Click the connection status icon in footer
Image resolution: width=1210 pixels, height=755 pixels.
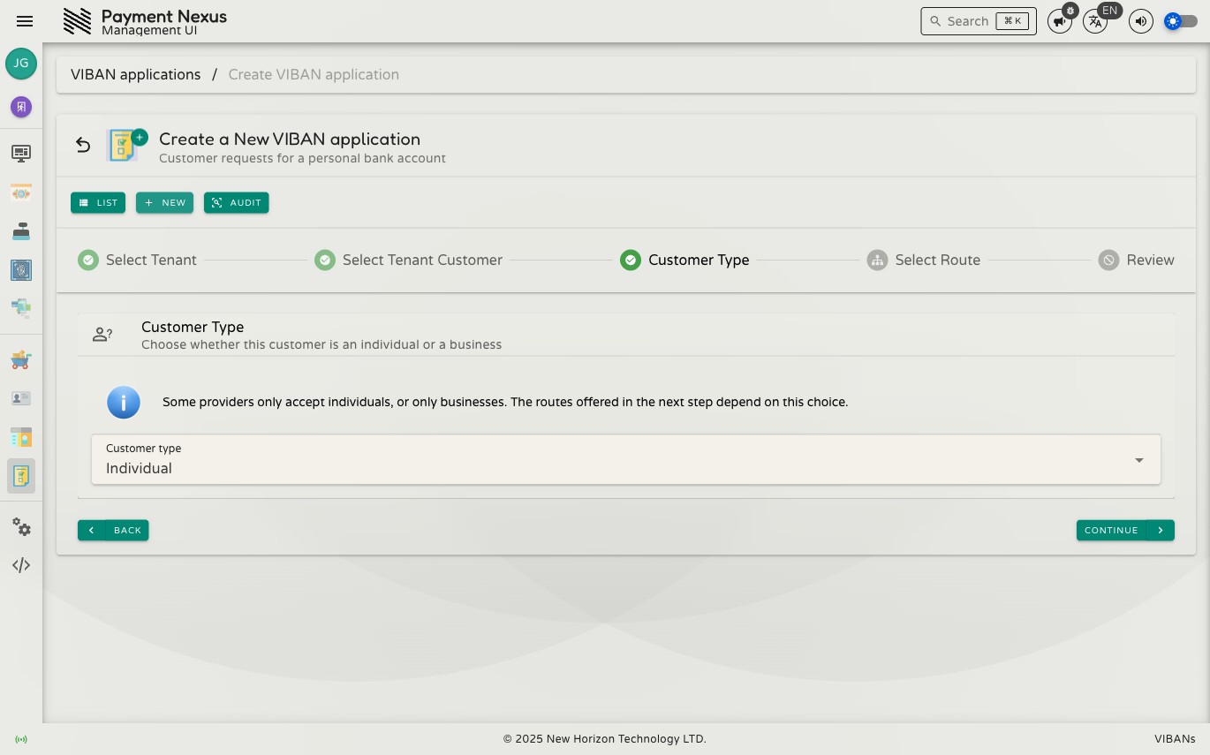click(21, 739)
